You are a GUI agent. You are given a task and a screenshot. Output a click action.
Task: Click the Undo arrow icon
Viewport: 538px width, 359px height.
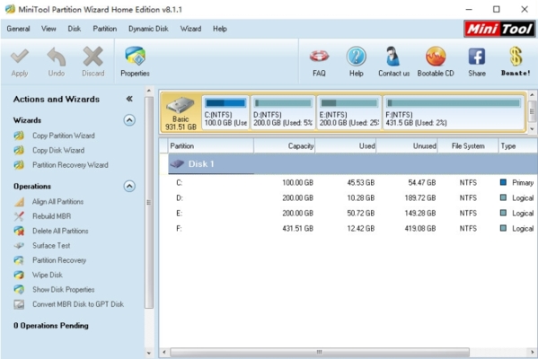(57, 57)
